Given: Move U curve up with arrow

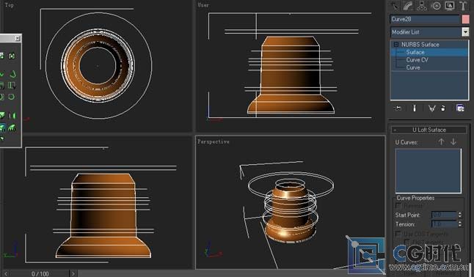Looking at the screenshot, I should tap(441, 141).
